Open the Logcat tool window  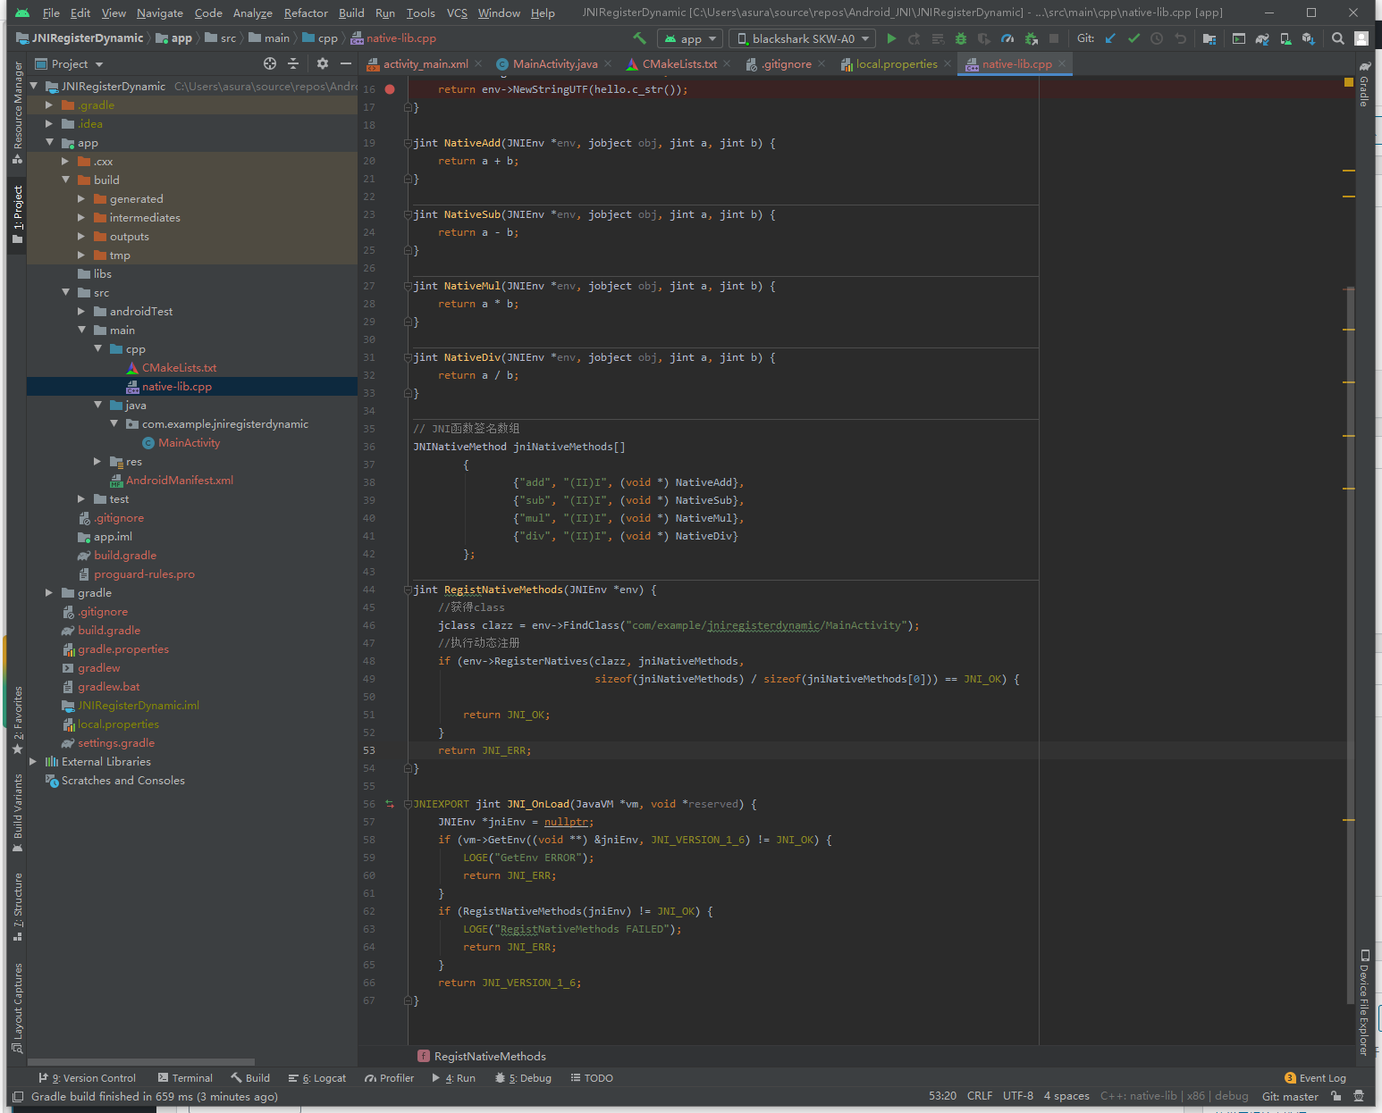click(317, 1078)
